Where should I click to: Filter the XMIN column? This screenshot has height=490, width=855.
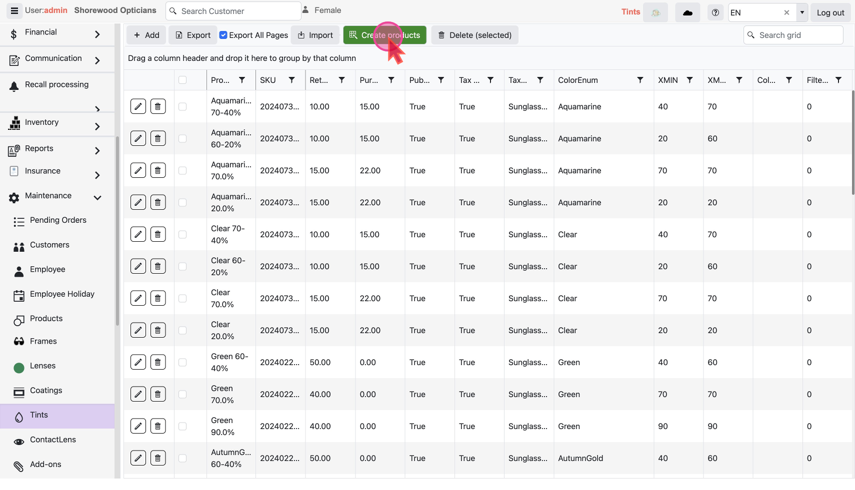click(x=689, y=80)
